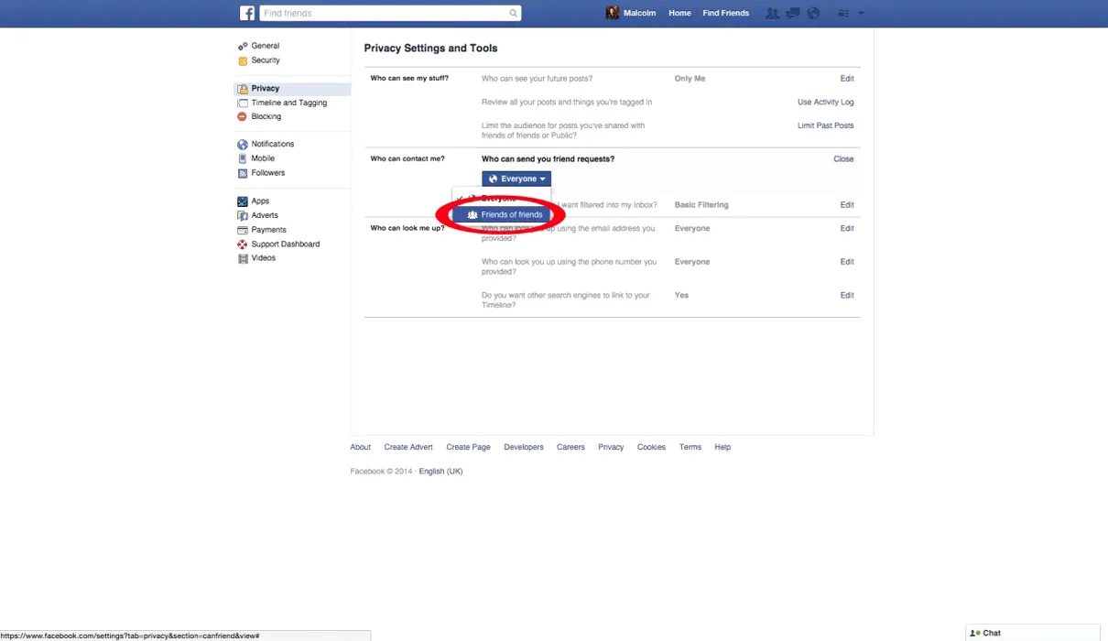Viewport: 1108px width, 641px height.
Task: Click the Security badge icon in sidebar
Action: (x=243, y=60)
